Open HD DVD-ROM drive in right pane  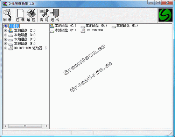pyautogui.click(x=95, y=31)
